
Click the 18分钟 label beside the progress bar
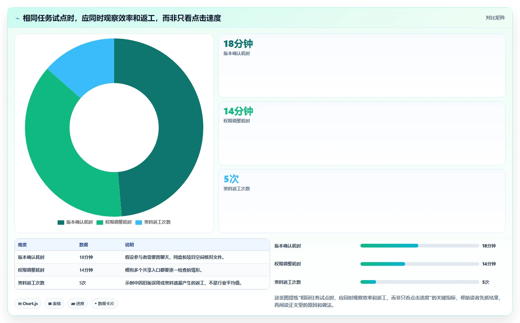[489, 246]
